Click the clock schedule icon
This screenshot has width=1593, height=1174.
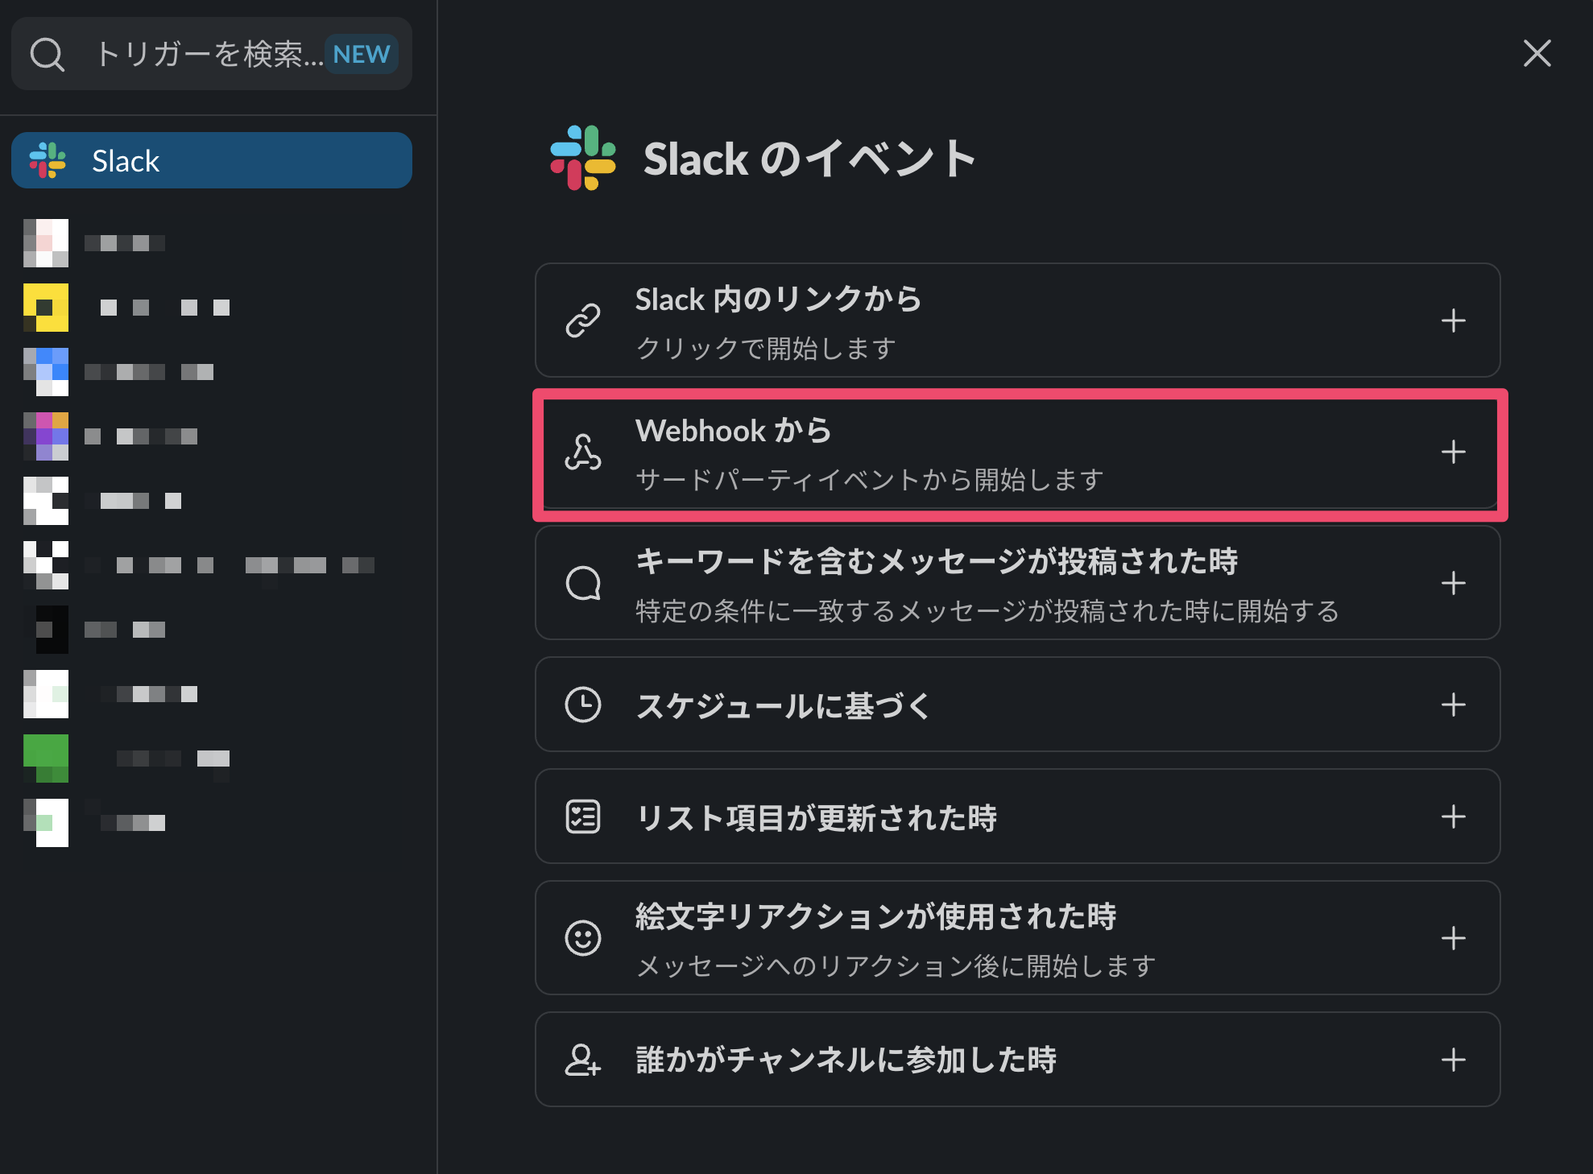pyautogui.click(x=583, y=705)
